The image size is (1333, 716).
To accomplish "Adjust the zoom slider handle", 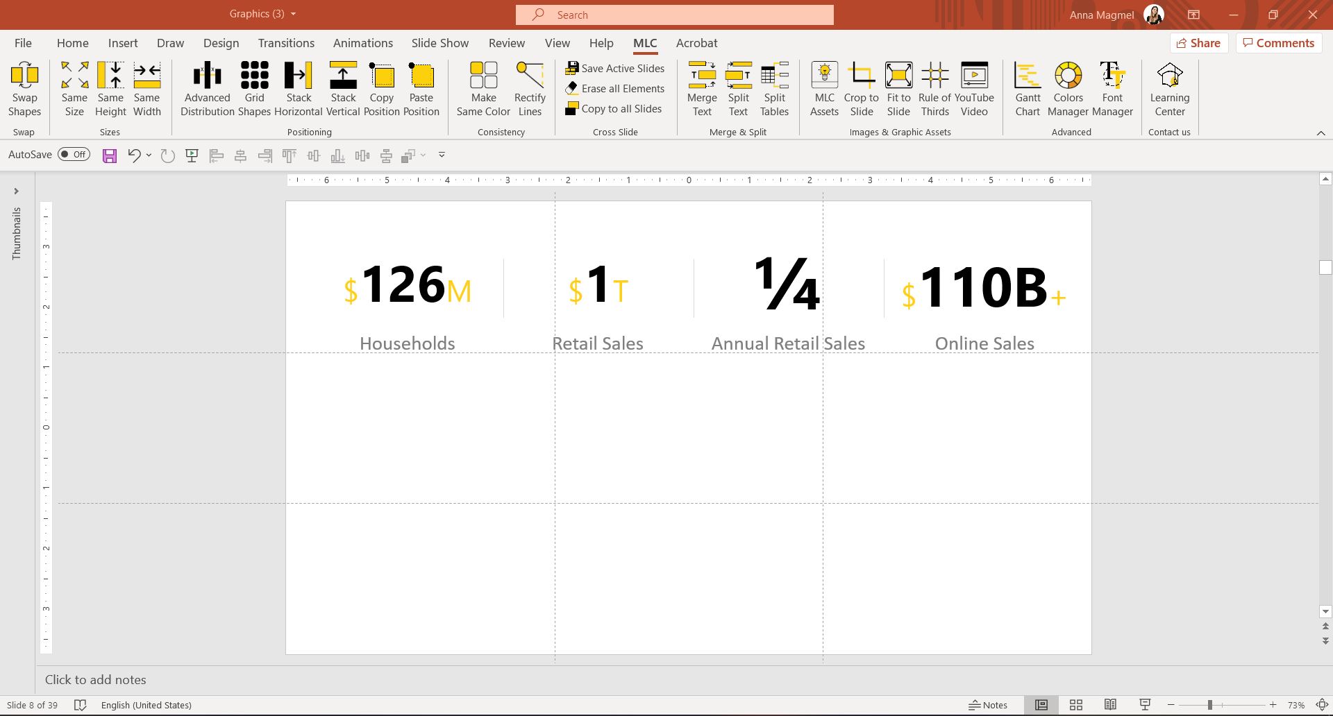I will pos(1209,705).
